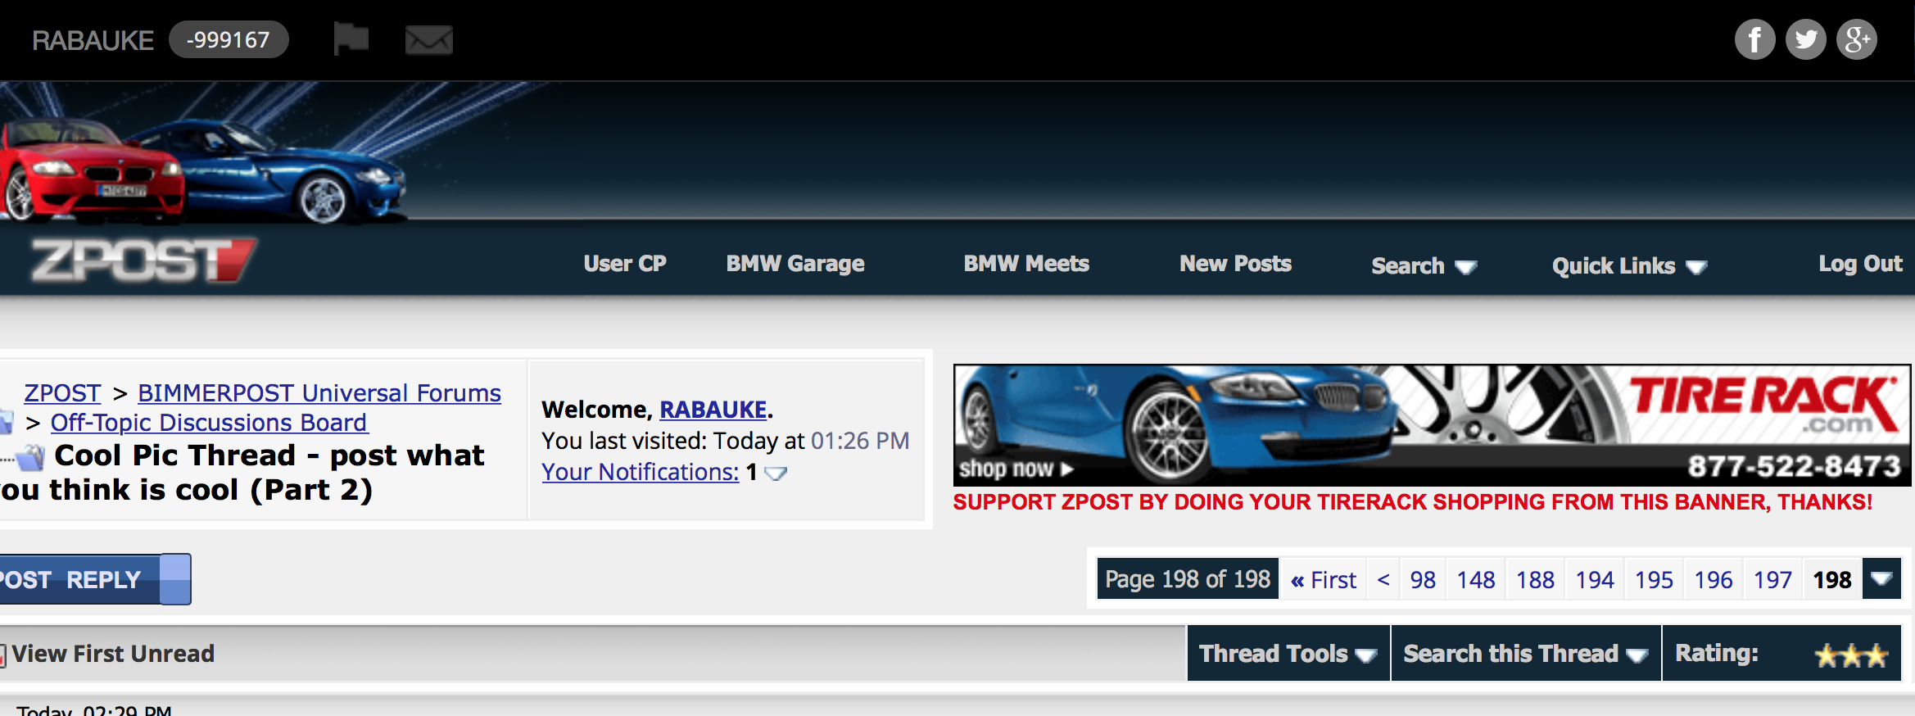The width and height of the screenshot is (1915, 716).
Task: Open Off-Topic Discussions Board link
Action: (x=209, y=422)
